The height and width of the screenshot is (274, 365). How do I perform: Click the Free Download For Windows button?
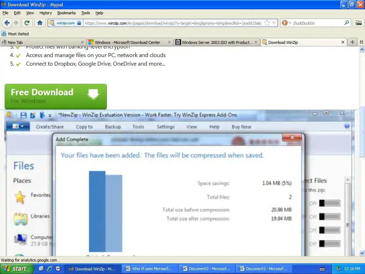coord(56,96)
